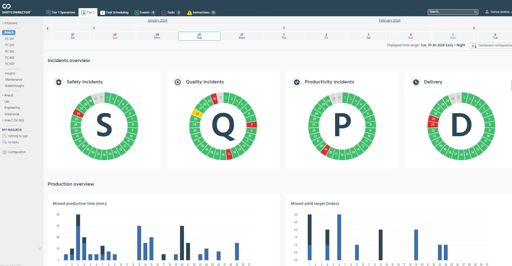Open the Donna Jenkins user menu
512x266 pixels.
[499, 12]
